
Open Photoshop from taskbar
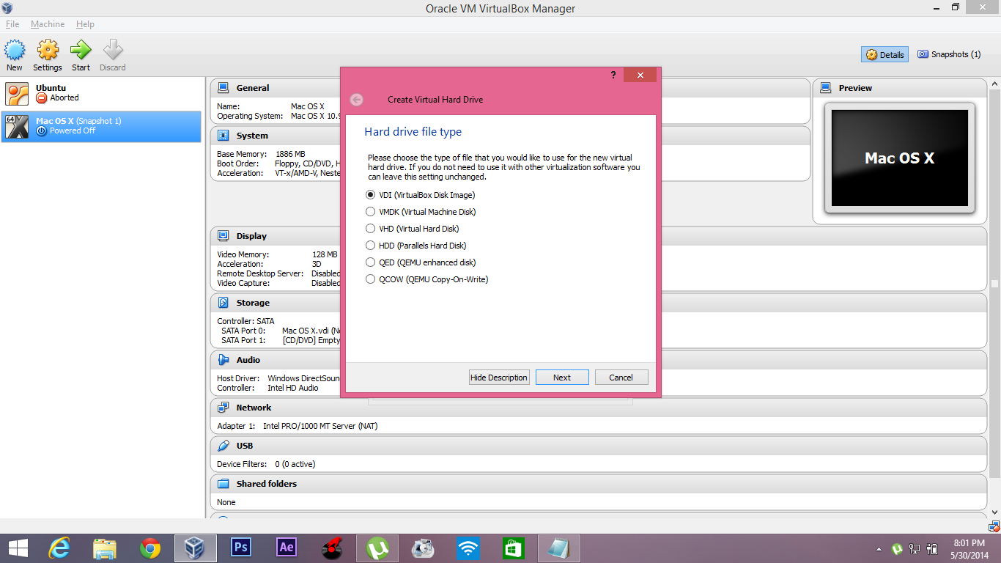pyautogui.click(x=240, y=548)
